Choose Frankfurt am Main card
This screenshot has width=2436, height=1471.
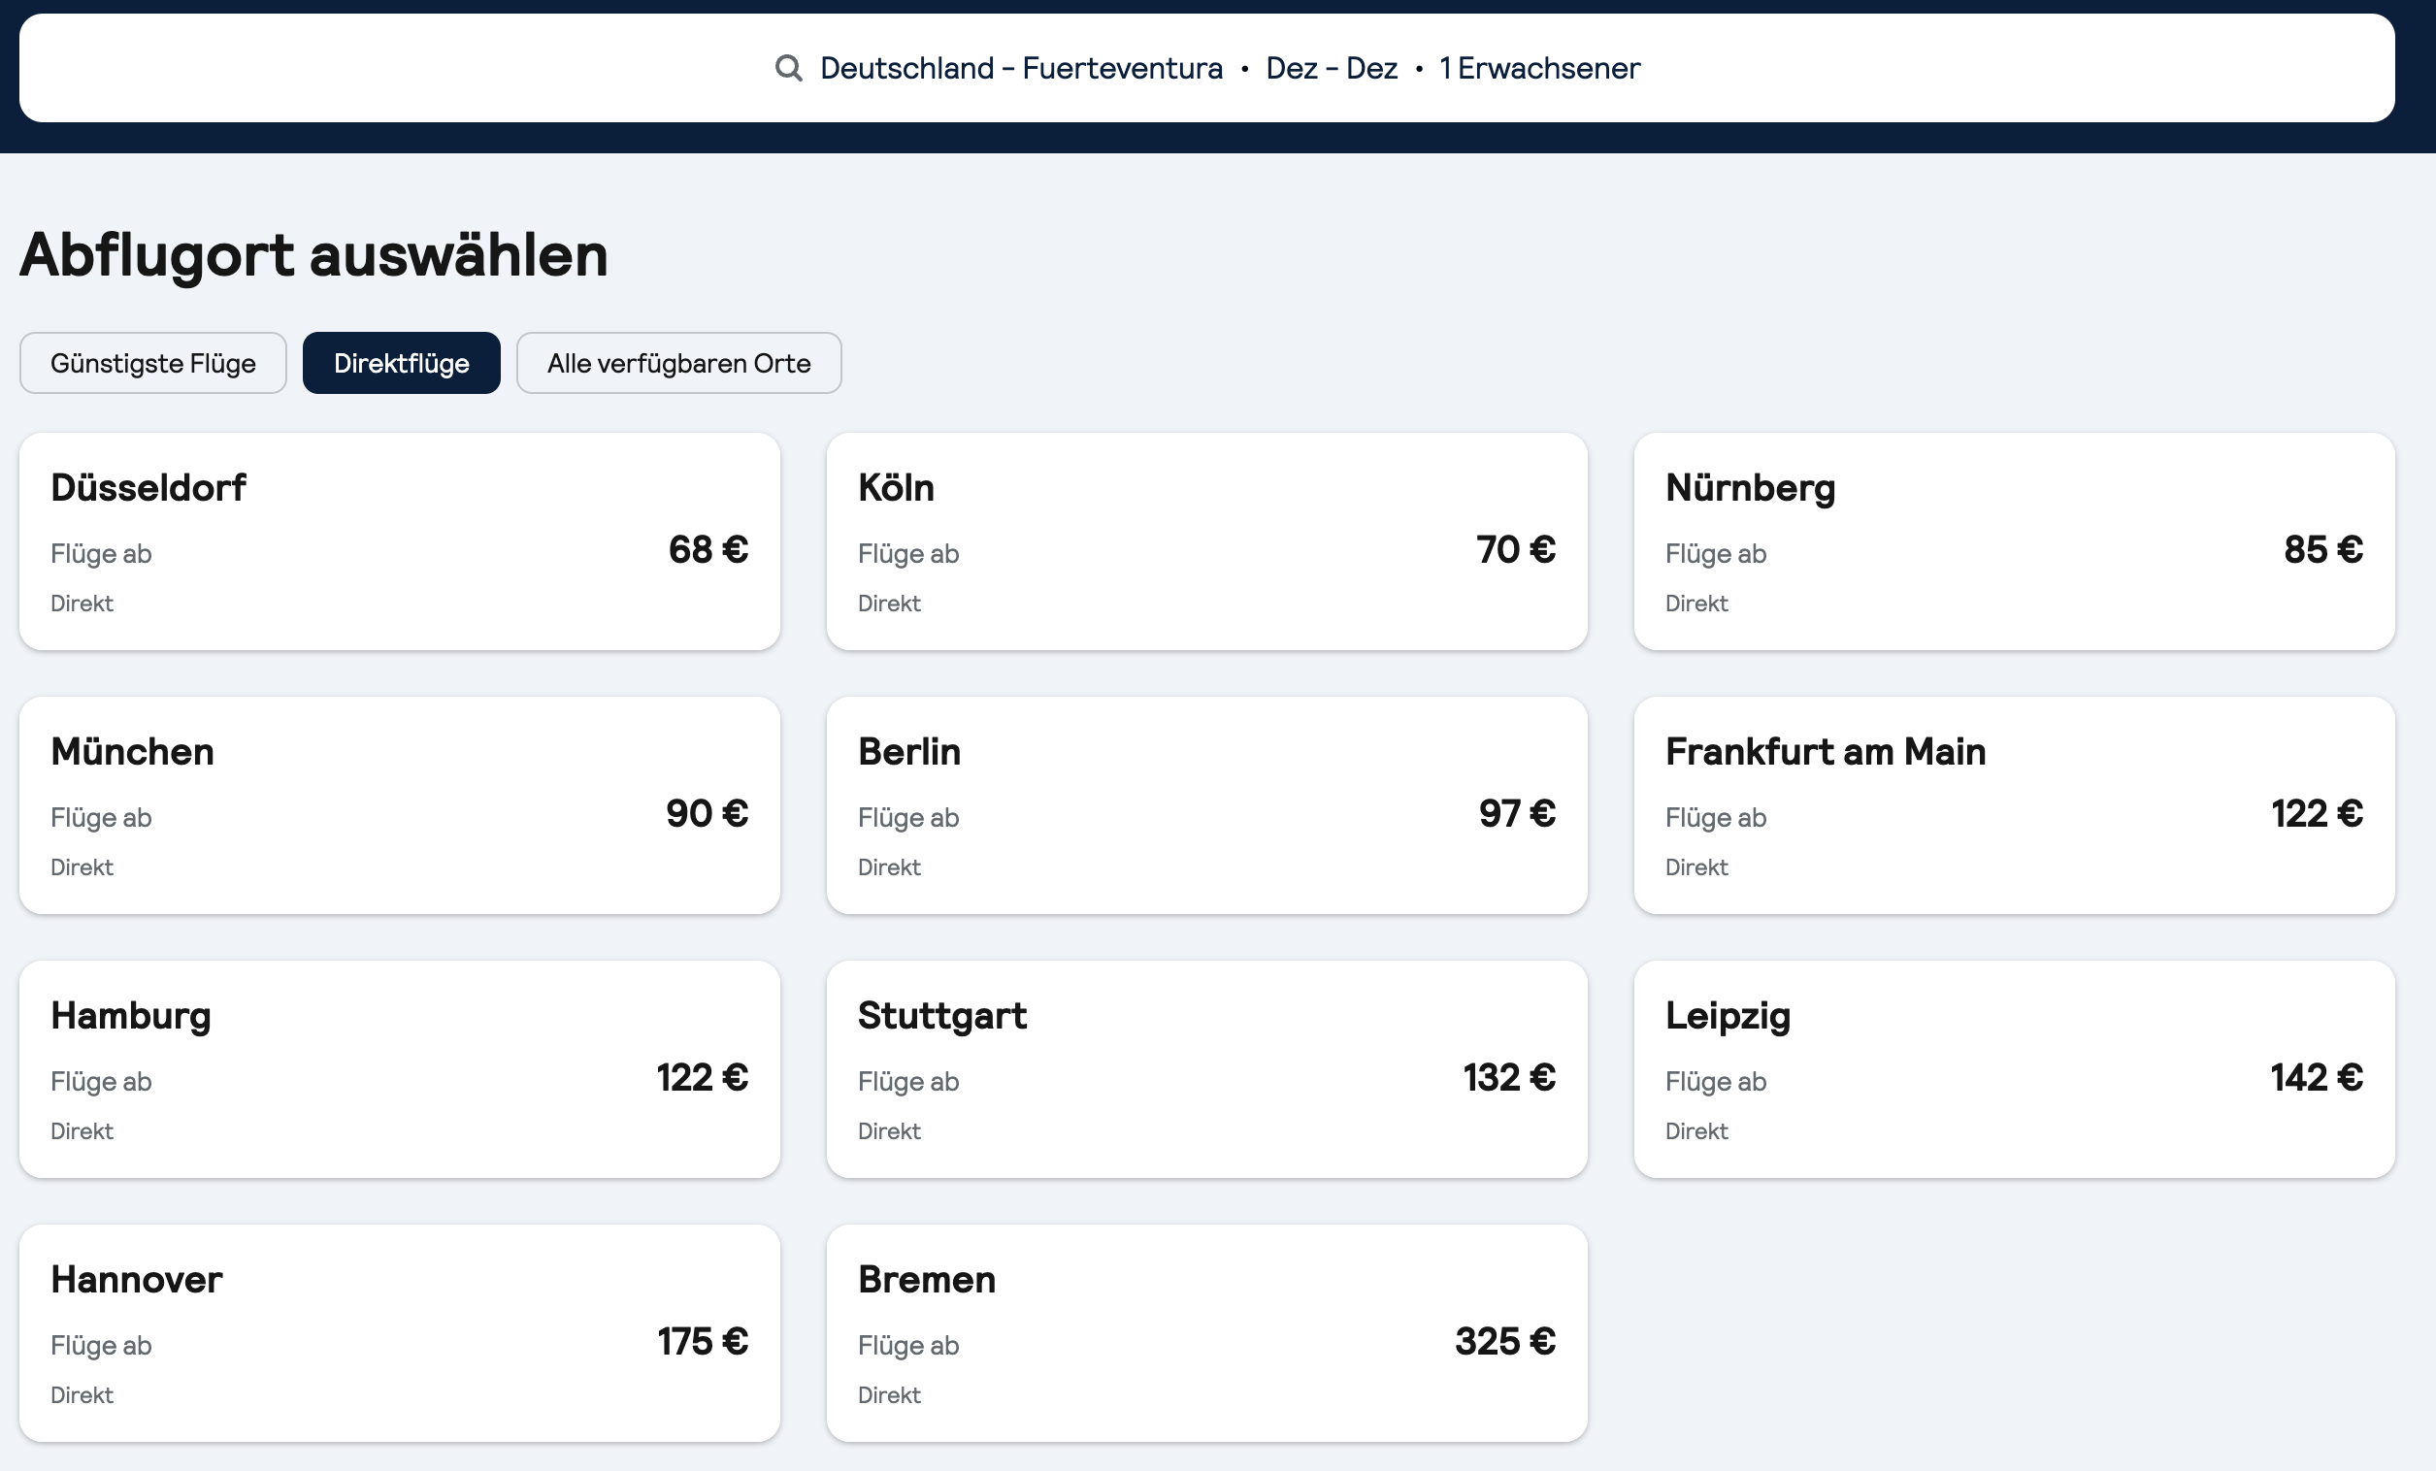coord(2014,804)
